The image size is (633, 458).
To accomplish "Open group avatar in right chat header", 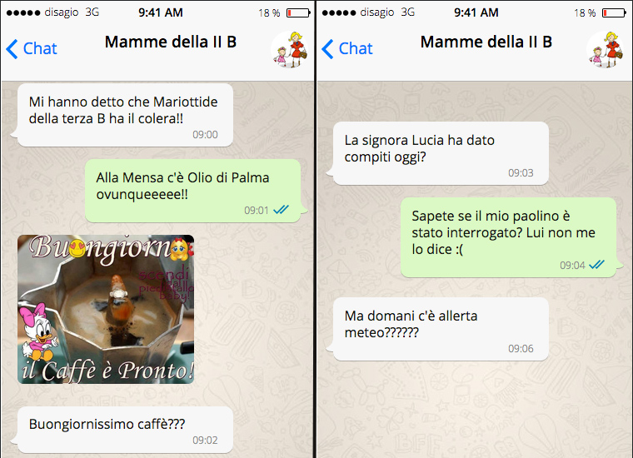I will point(606,49).
